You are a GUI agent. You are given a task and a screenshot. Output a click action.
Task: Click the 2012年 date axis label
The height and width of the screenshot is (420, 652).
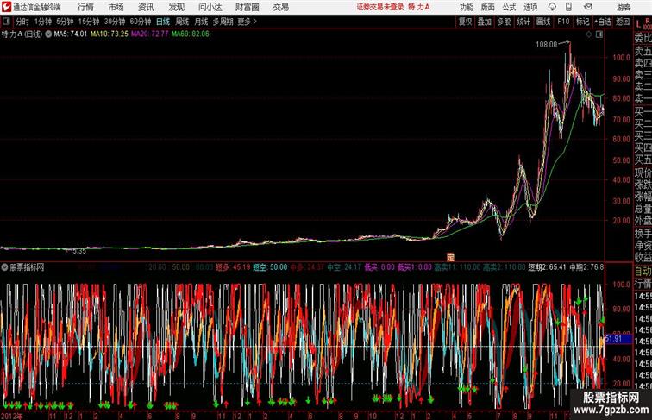(12, 416)
